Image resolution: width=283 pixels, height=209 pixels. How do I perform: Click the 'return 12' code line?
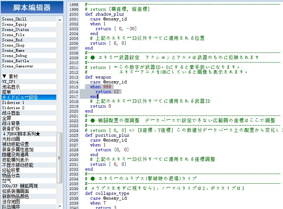coord(107,92)
